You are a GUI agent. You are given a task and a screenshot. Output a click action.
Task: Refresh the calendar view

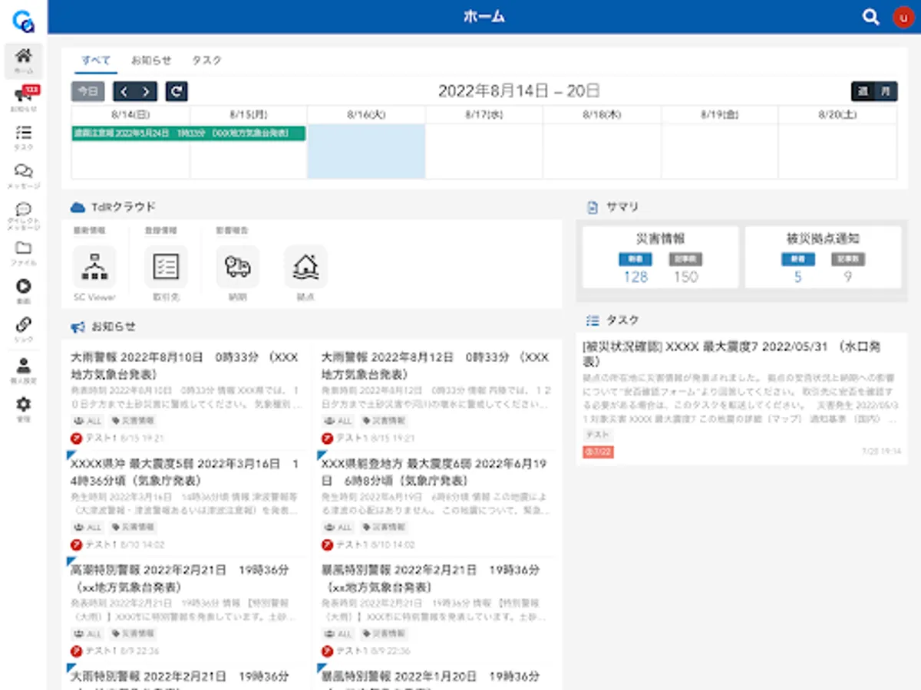[177, 91]
